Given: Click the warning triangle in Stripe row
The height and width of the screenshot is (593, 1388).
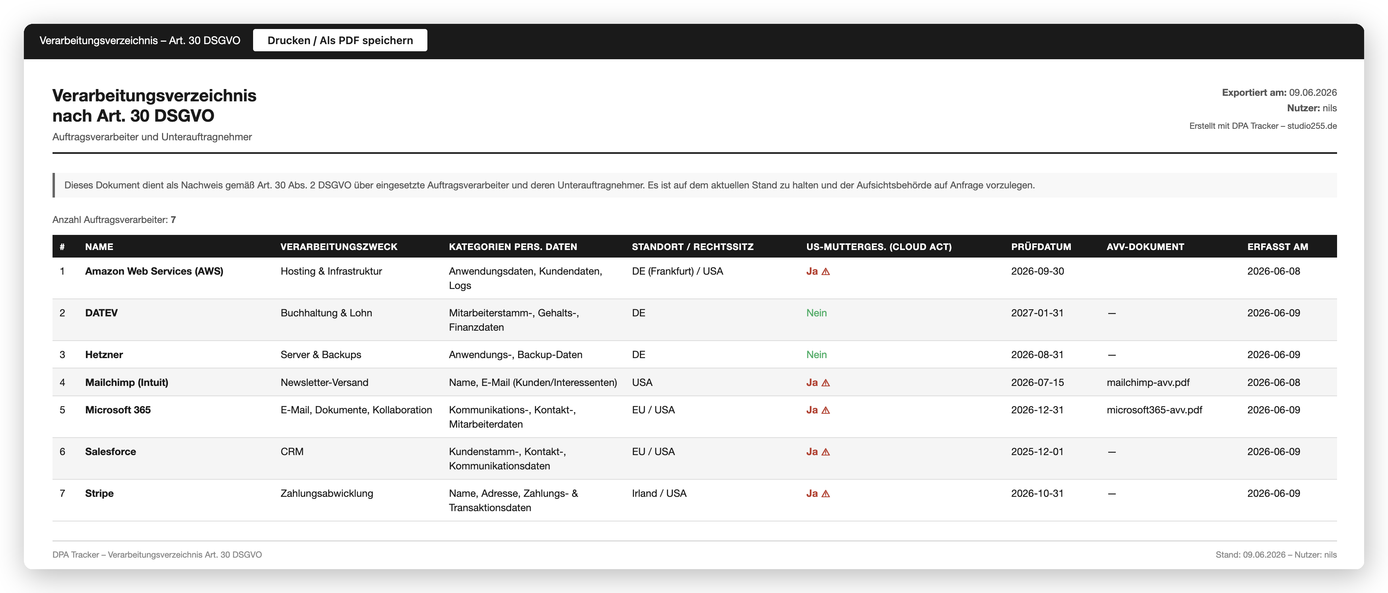Looking at the screenshot, I should pos(825,494).
